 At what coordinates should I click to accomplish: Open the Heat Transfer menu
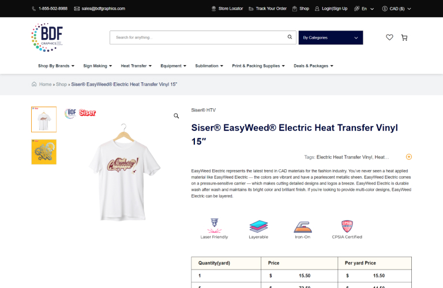[136, 66]
